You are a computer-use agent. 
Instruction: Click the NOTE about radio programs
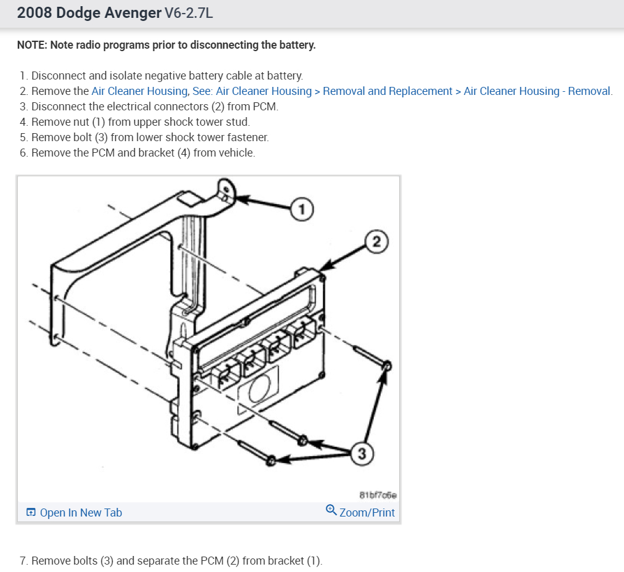coord(166,45)
